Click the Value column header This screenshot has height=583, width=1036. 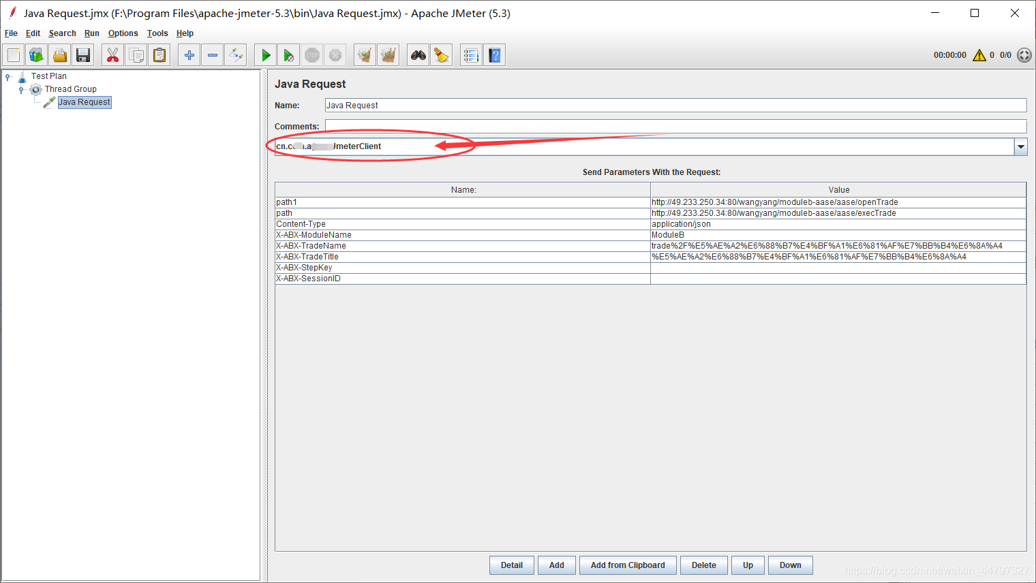pyautogui.click(x=838, y=190)
